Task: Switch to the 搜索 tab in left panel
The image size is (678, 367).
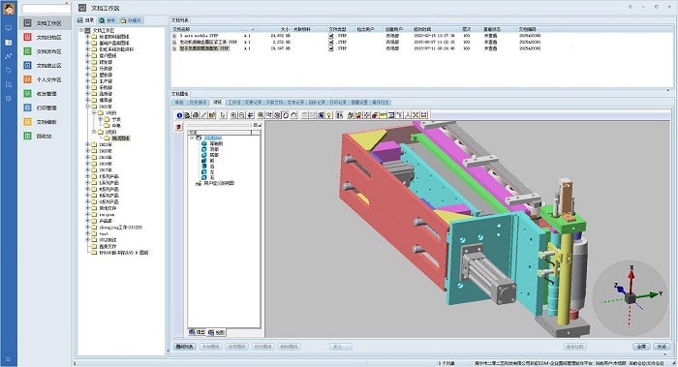Action: tap(108, 20)
